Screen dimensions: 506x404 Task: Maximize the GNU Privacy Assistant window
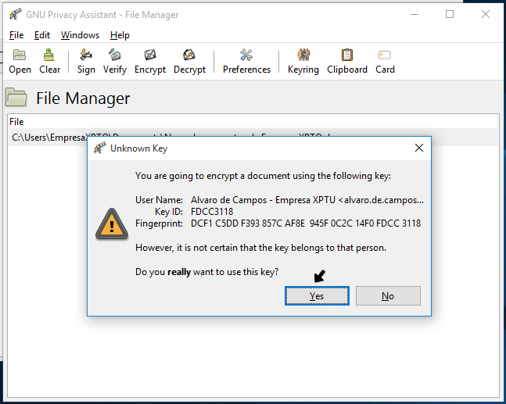450,15
